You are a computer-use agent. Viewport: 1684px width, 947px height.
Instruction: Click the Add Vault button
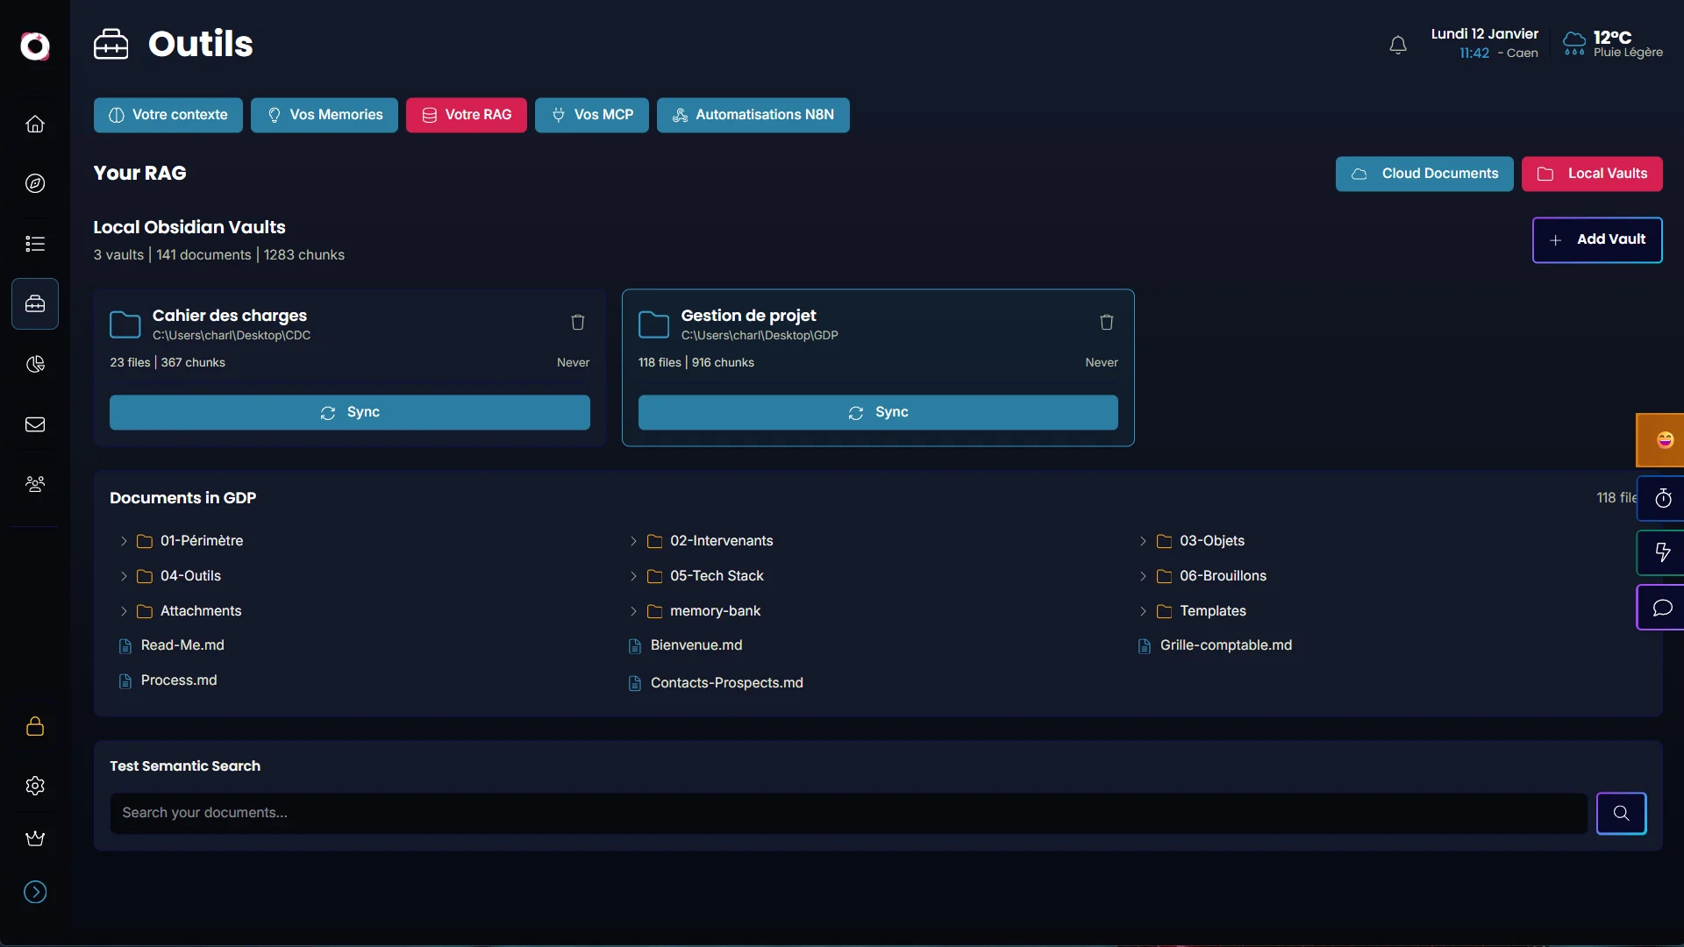[1596, 239]
